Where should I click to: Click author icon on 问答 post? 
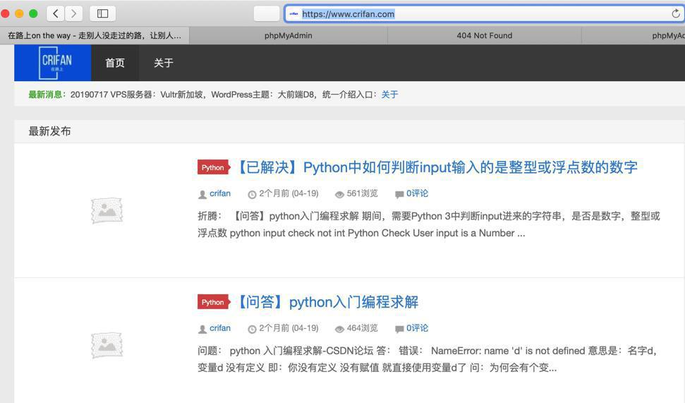click(x=202, y=329)
